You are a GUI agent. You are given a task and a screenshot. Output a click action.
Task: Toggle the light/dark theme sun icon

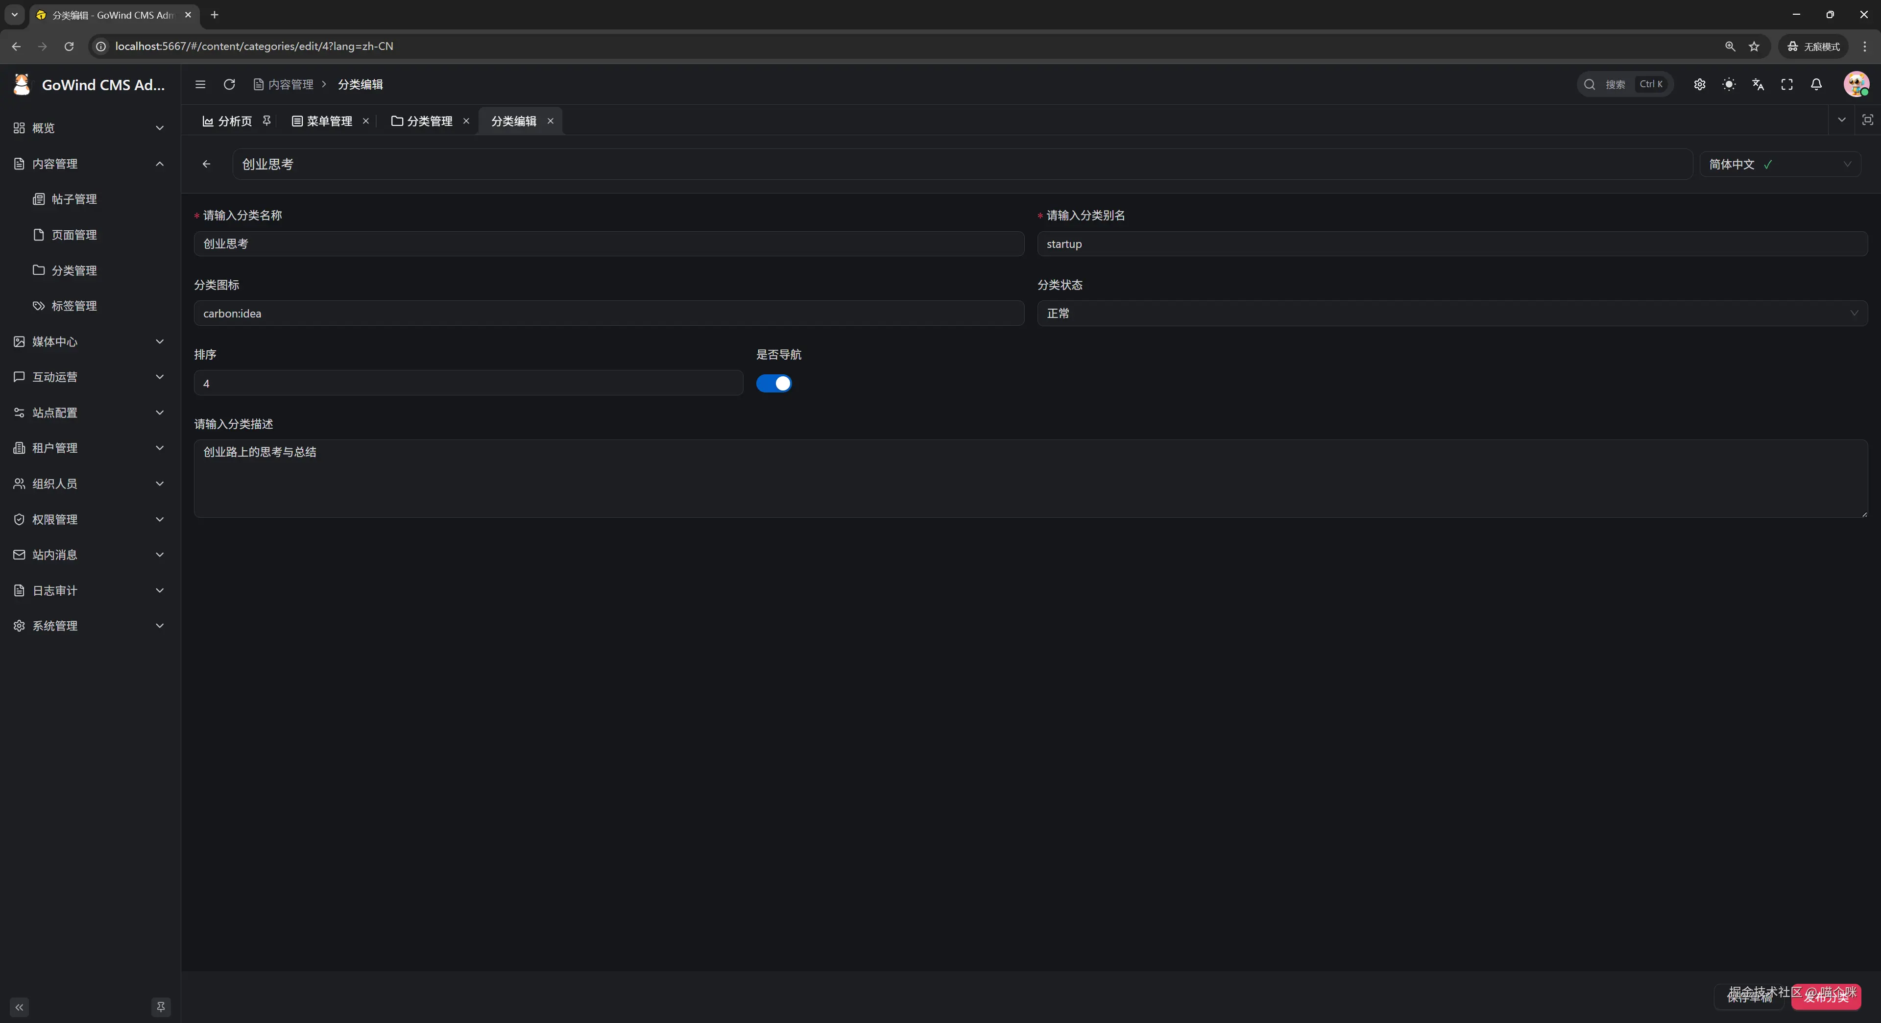click(x=1728, y=85)
